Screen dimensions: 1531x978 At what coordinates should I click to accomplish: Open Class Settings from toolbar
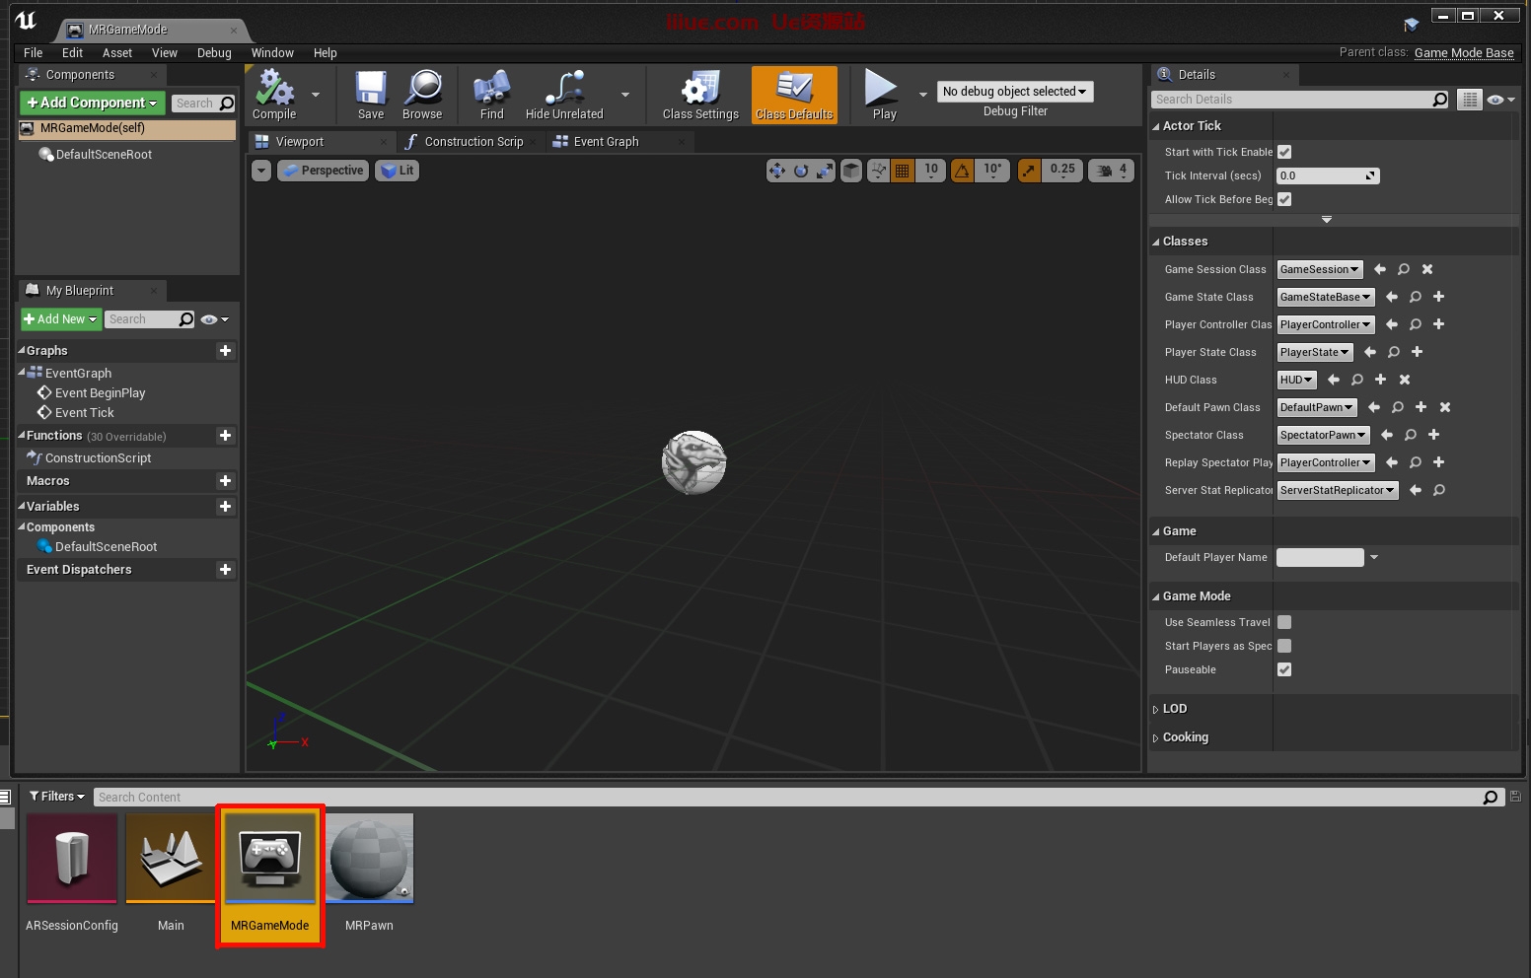point(700,89)
